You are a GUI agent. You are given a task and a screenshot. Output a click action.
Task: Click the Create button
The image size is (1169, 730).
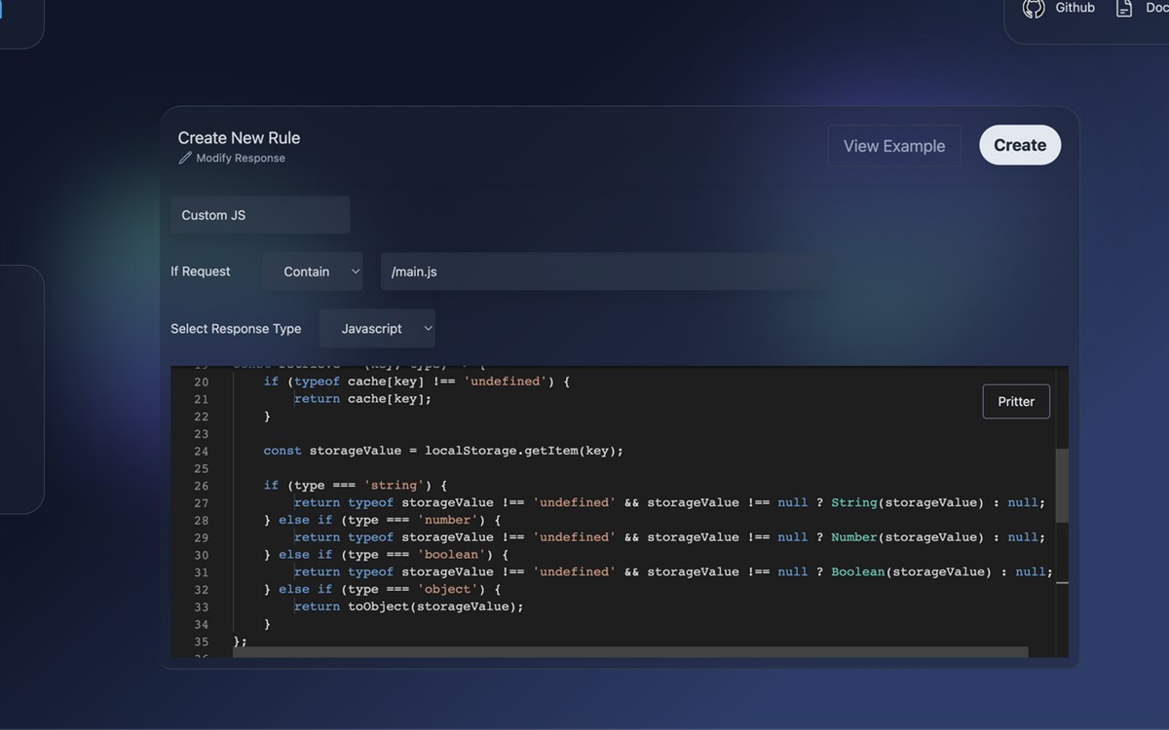click(1019, 144)
